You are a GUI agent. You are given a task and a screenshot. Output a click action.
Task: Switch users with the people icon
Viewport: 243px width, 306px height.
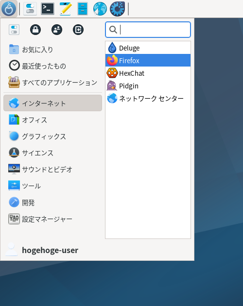57,30
